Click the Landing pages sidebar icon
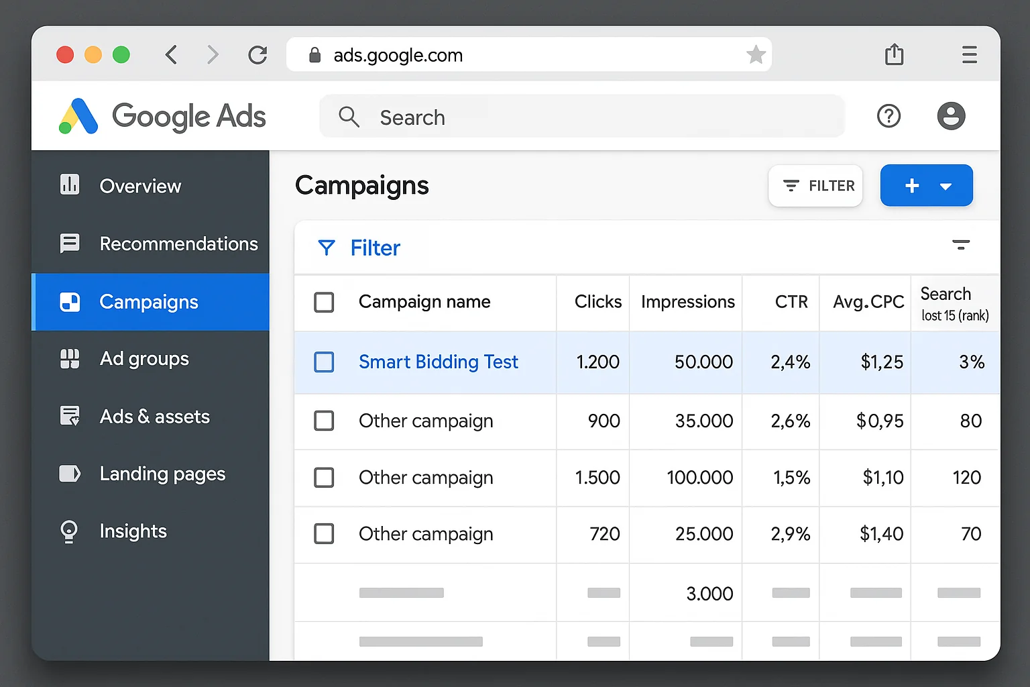 (70, 474)
